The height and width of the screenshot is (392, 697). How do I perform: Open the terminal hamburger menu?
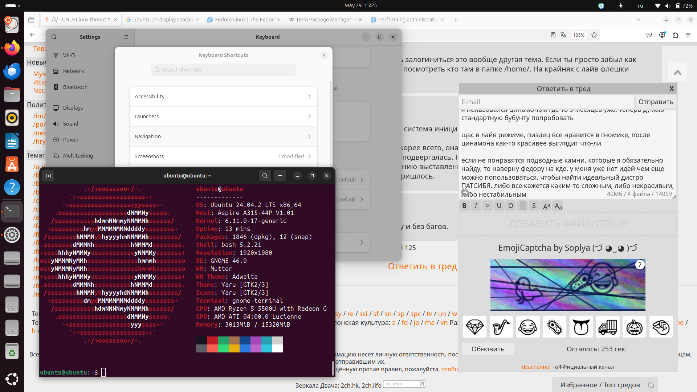tap(280, 176)
